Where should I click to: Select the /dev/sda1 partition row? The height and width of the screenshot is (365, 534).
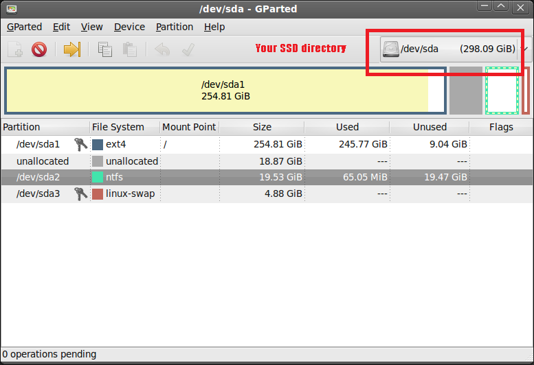click(x=267, y=145)
